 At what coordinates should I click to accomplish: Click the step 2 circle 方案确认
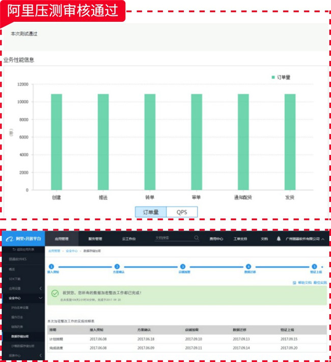click(x=117, y=266)
